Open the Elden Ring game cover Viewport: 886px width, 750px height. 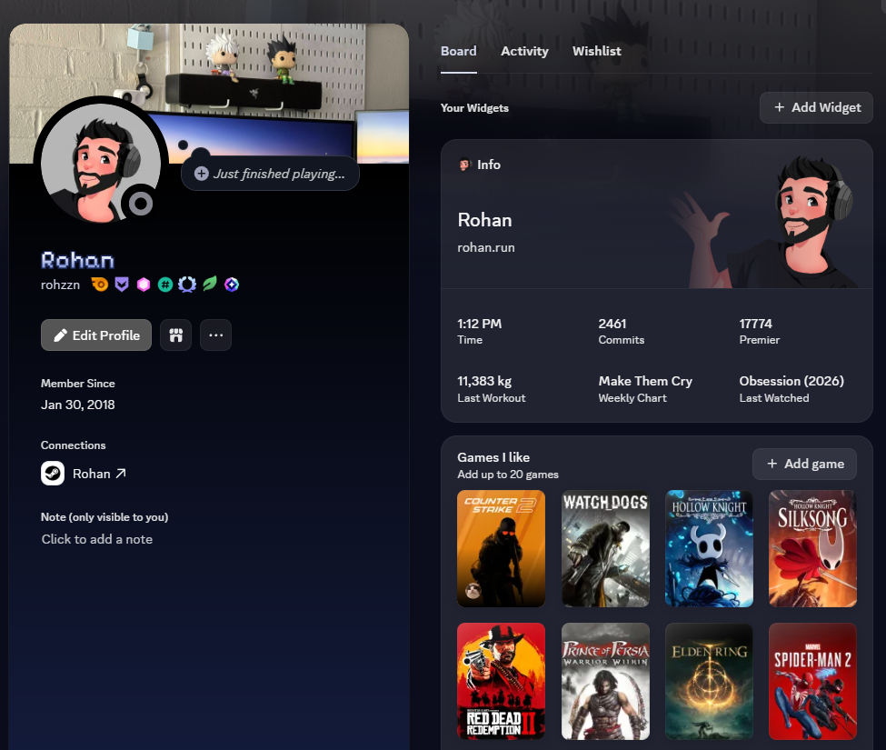[x=709, y=682]
